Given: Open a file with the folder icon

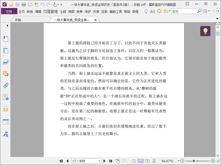Looking at the screenshot, I should point(11,5).
